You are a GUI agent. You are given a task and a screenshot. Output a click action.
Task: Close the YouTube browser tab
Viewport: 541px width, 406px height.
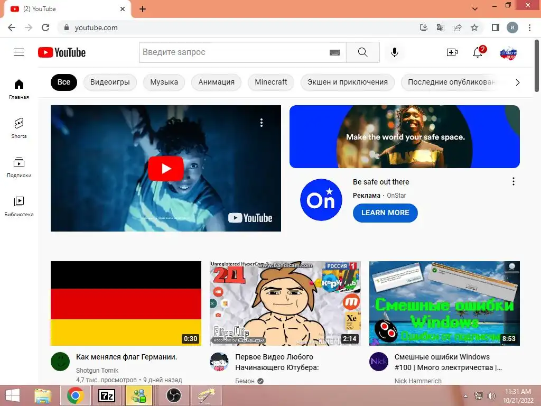coord(123,9)
